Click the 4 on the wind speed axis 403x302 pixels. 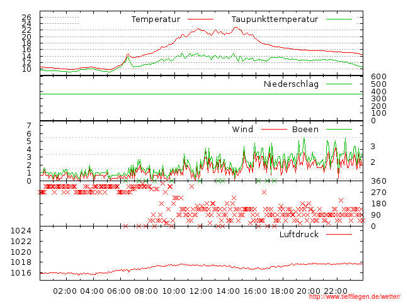click(29, 150)
